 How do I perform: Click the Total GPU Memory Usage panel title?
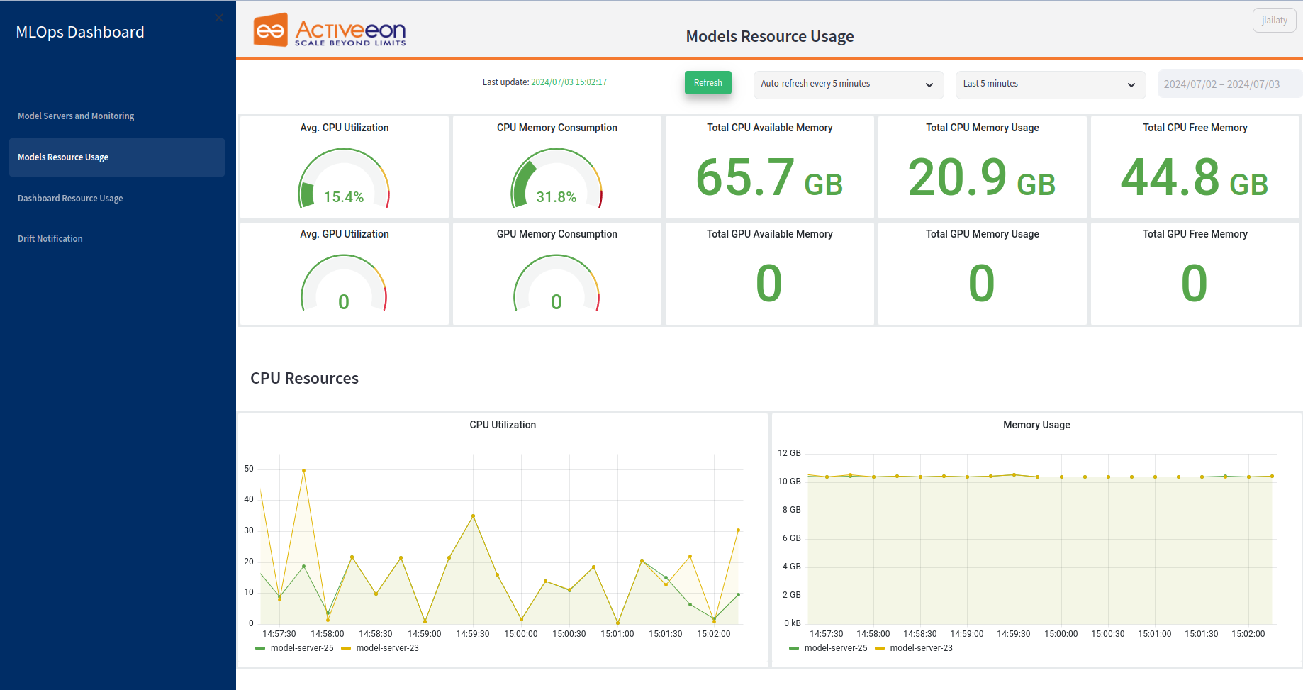983,234
